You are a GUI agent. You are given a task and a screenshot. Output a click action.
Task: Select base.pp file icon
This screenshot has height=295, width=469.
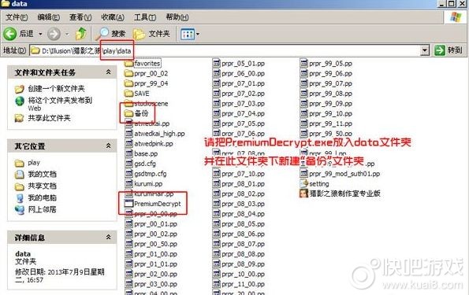point(128,153)
